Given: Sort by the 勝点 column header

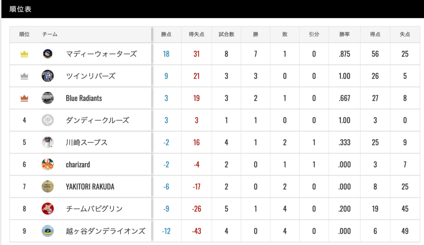Looking at the screenshot, I should pyautogui.click(x=166, y=34).
